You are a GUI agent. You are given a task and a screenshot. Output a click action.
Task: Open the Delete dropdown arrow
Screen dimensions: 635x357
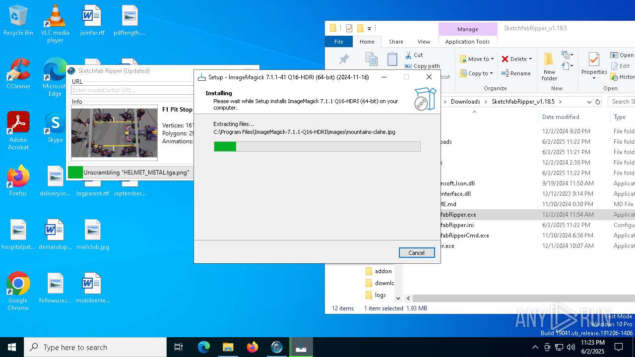point(530,59)
